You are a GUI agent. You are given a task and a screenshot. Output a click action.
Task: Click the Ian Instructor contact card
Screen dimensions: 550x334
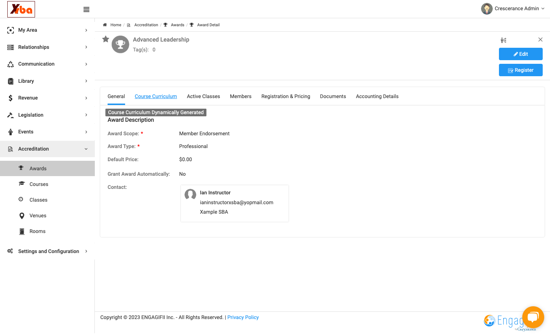point(235,203)
